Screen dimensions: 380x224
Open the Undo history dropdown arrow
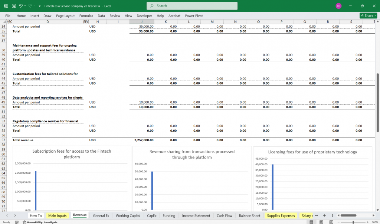pyautogui.click(x=26, y=6)
